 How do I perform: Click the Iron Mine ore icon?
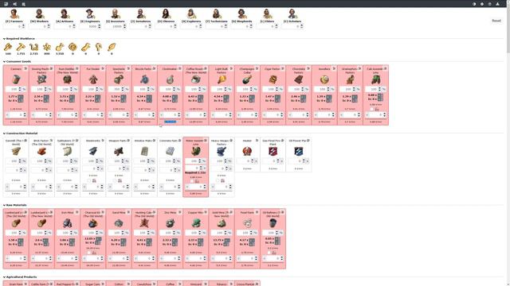click(x=67, y=223)
